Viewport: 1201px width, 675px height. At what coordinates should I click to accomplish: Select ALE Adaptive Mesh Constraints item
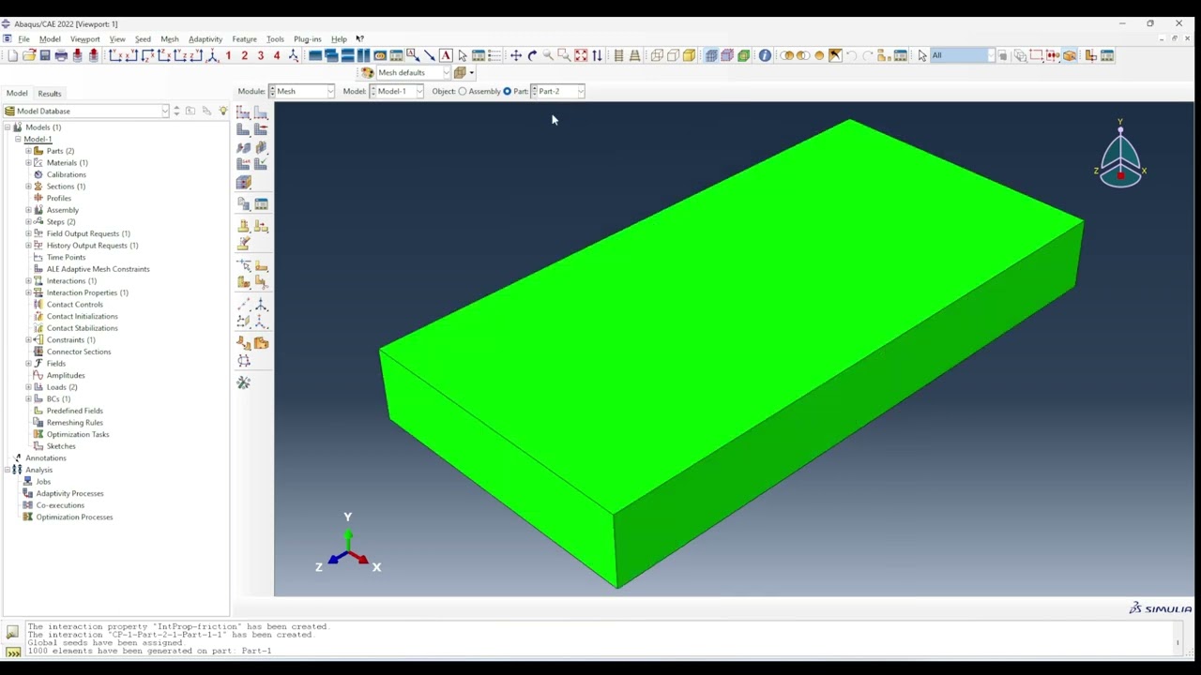point(98,269)
